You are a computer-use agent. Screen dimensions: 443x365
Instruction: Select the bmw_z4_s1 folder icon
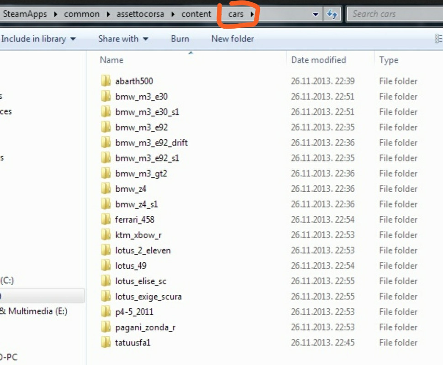click(105, 204)
